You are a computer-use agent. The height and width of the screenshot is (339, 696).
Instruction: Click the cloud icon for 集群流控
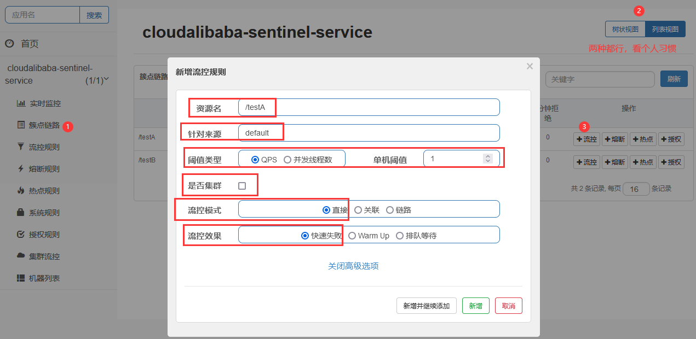(21, 256)
